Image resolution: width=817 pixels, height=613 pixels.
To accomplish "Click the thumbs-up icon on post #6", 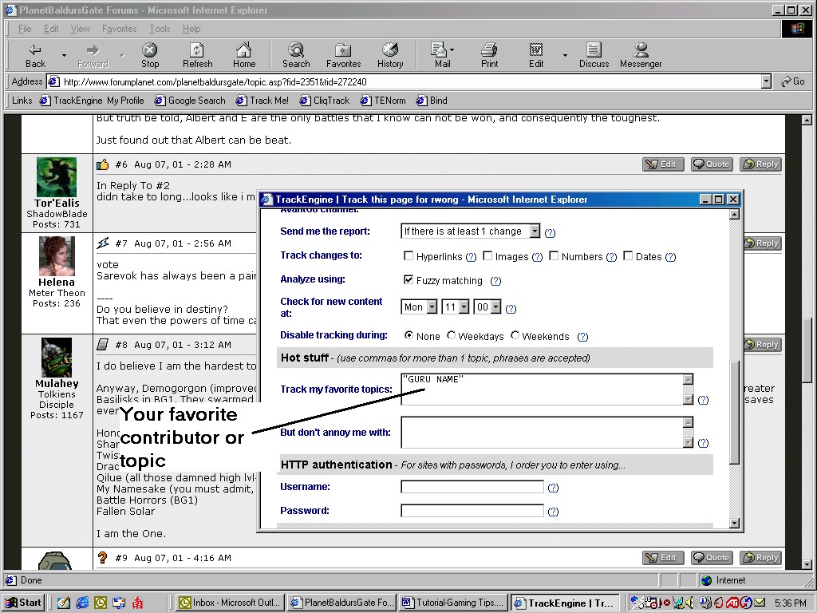I will pos(103,164).
